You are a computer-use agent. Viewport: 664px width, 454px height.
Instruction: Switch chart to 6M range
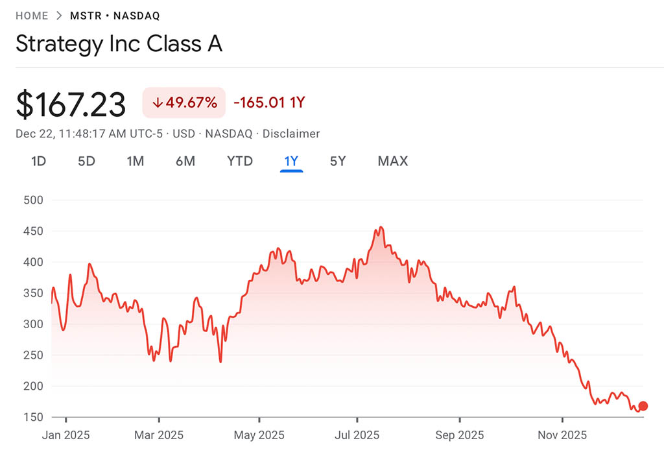[185, 161]
